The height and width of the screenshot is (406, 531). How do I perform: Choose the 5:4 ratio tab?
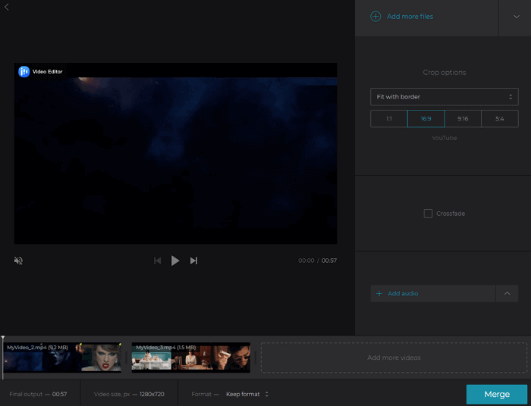500,119
